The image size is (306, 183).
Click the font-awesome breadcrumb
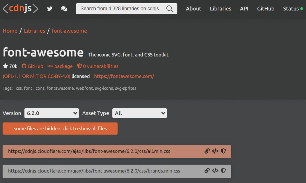click(69, 31)
